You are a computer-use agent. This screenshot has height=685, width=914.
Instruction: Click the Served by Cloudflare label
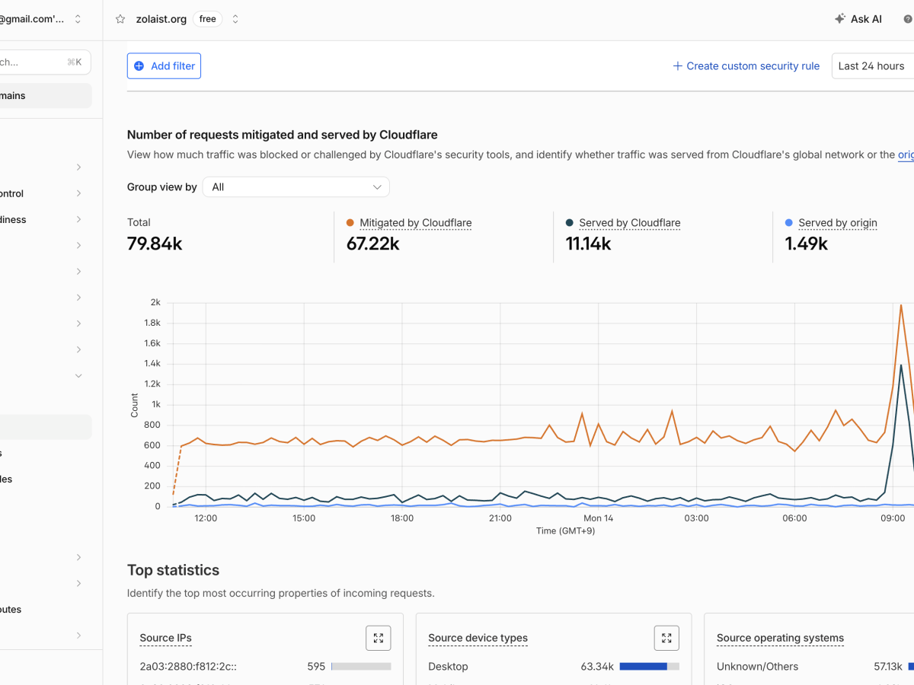coord(630,223)
